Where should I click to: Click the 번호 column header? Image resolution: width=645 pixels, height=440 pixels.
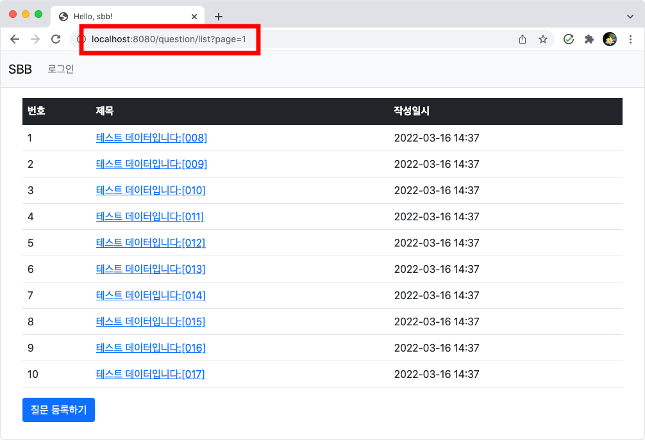coord(36,111)
